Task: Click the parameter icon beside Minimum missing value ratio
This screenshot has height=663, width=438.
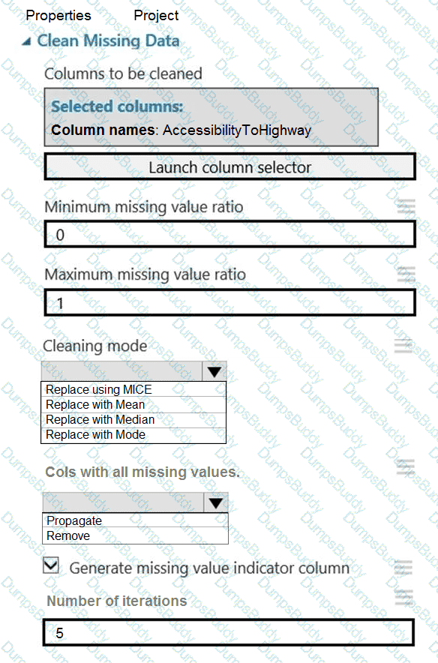Action: point(406,206)
